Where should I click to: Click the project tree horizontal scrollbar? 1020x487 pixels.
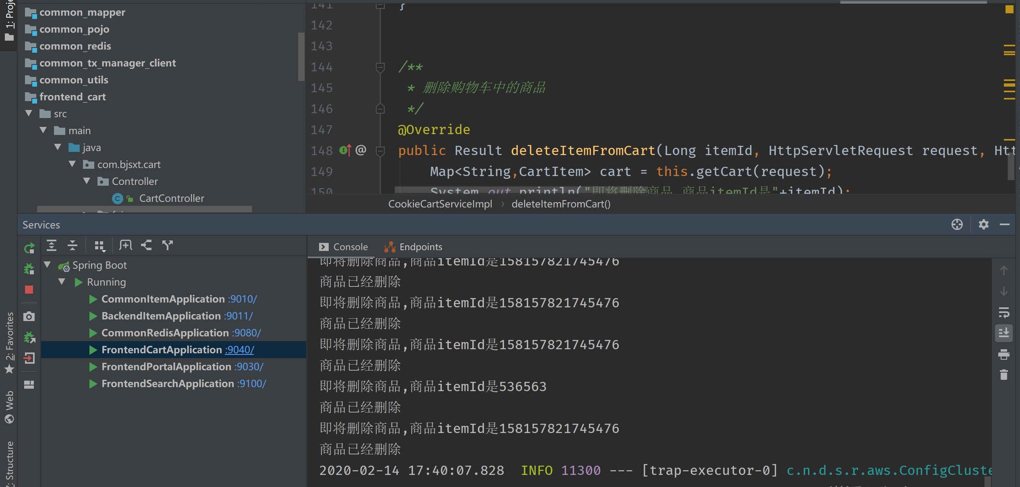tap(144, 209)
